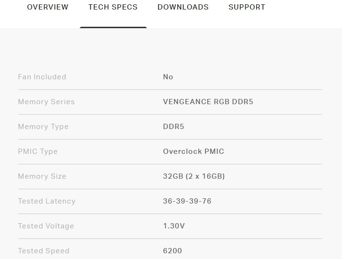342x259 pixels.
Task: Go to the Support tab
Action: coord(247,7)
